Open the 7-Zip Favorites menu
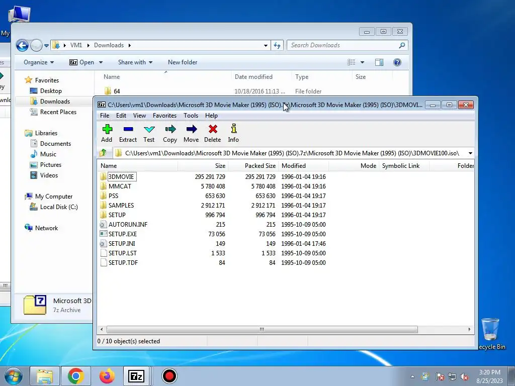515x386 pixels. 164,116
